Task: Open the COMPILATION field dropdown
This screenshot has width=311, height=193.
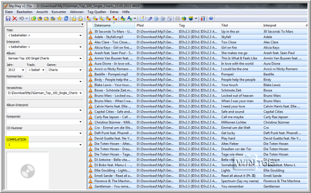Action: click(80, 144)
